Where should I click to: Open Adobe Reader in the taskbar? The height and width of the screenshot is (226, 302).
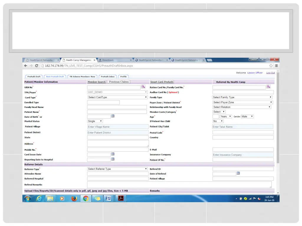pos(121,198)
